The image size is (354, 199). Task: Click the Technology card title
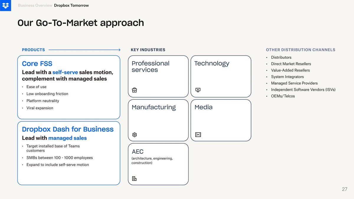[212, 63]
